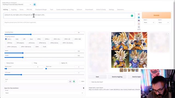This screenshot has height=98, width=175.
Task: Click the green recycle reuse seed icon
Action: click(x=74, y=81)
